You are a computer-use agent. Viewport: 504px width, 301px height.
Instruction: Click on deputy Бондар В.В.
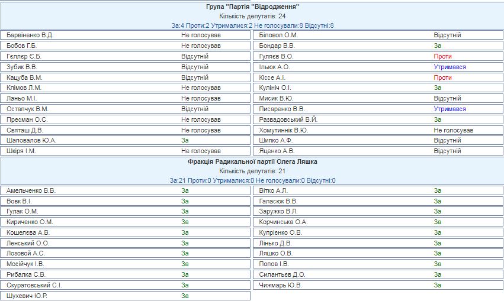[277, 46]
